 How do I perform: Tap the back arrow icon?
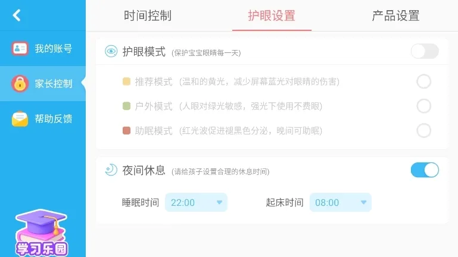pos(17,15)
